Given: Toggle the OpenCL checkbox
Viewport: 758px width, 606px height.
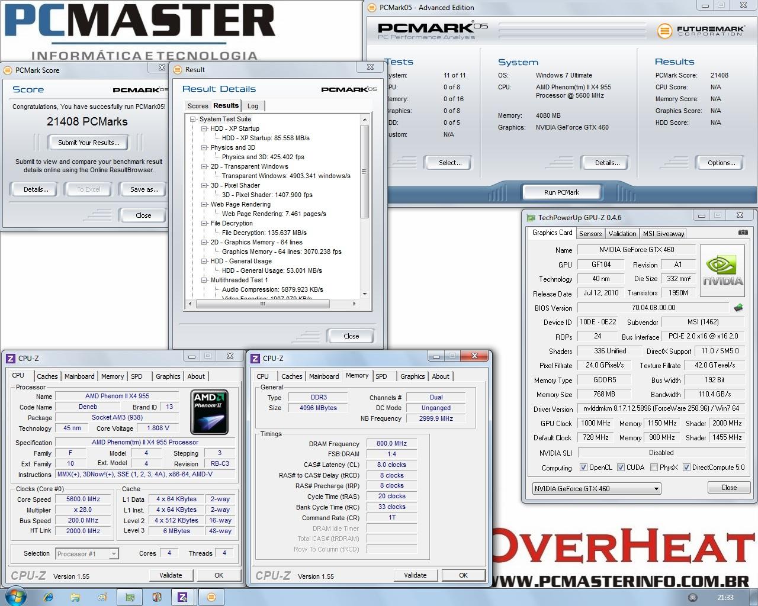Looking at the screenshot, I should tap(583, 468).
